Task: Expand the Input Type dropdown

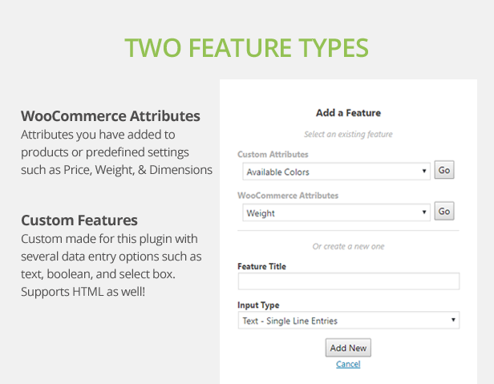Action: [x=348, y=321]
